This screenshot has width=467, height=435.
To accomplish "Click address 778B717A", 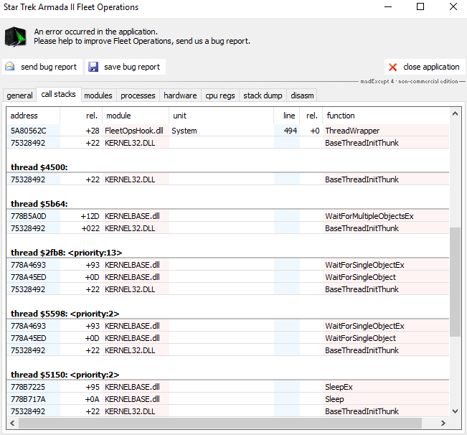I will coord(33,399).
